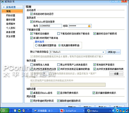Toggle 允许好友查看我的播放列表 checkbox
The width and height of the screenshot is (129, 113).
[x=95, y=69]
